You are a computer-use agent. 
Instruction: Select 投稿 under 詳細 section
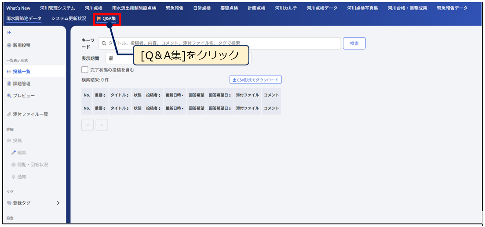click(x=14, y=141)
